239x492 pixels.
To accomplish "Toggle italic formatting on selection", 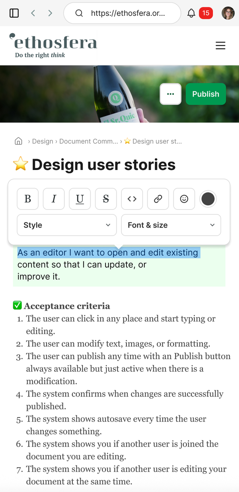I will click(x=54, y=199).
